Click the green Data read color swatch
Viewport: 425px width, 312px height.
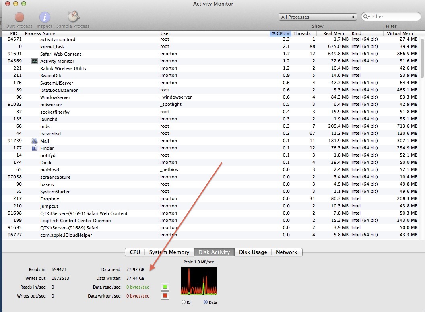click(165, 287)
